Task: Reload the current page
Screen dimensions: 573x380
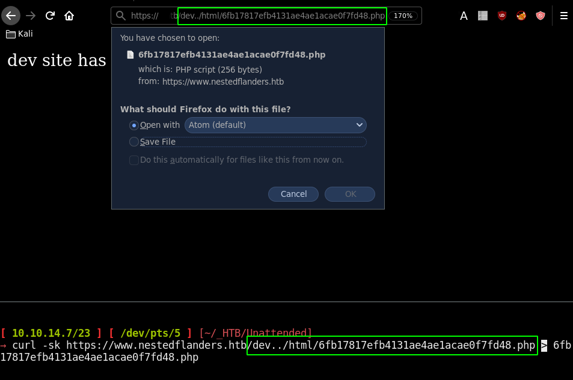Action: tap(51, 16)
